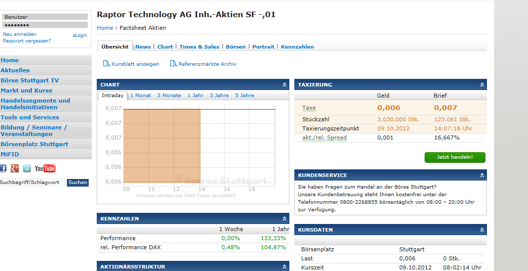Click the Neu anmelden link
This screenshot has width=528, height=271.
[x=20, y=34]
